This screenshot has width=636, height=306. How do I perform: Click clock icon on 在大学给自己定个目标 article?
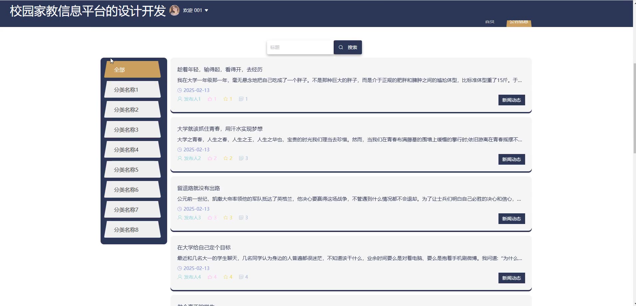click(179, 268)
